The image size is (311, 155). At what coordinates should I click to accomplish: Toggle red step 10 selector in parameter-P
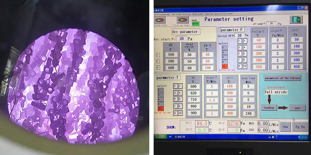point(225,66)
